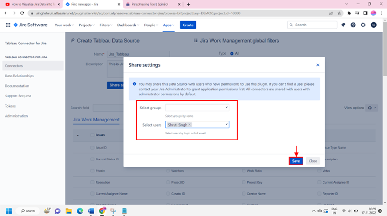This screenshot has width=387, height=216.
Task: Open the Select users dropdown arrow
Action: pos(226,124)
